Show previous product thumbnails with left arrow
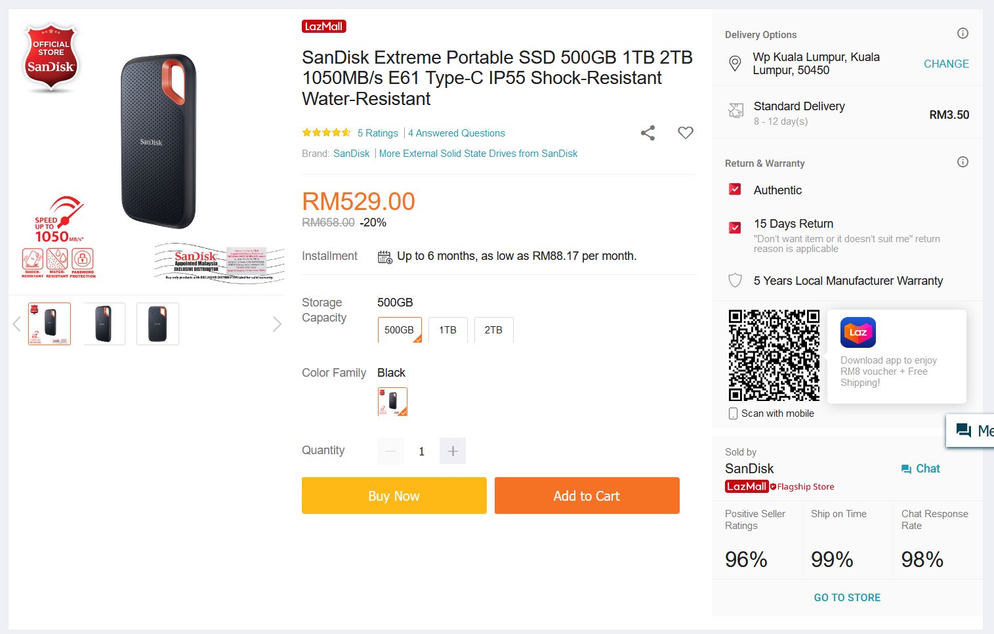Image resolution: width=994 pixels, height=634 pixels. [17, 324]
